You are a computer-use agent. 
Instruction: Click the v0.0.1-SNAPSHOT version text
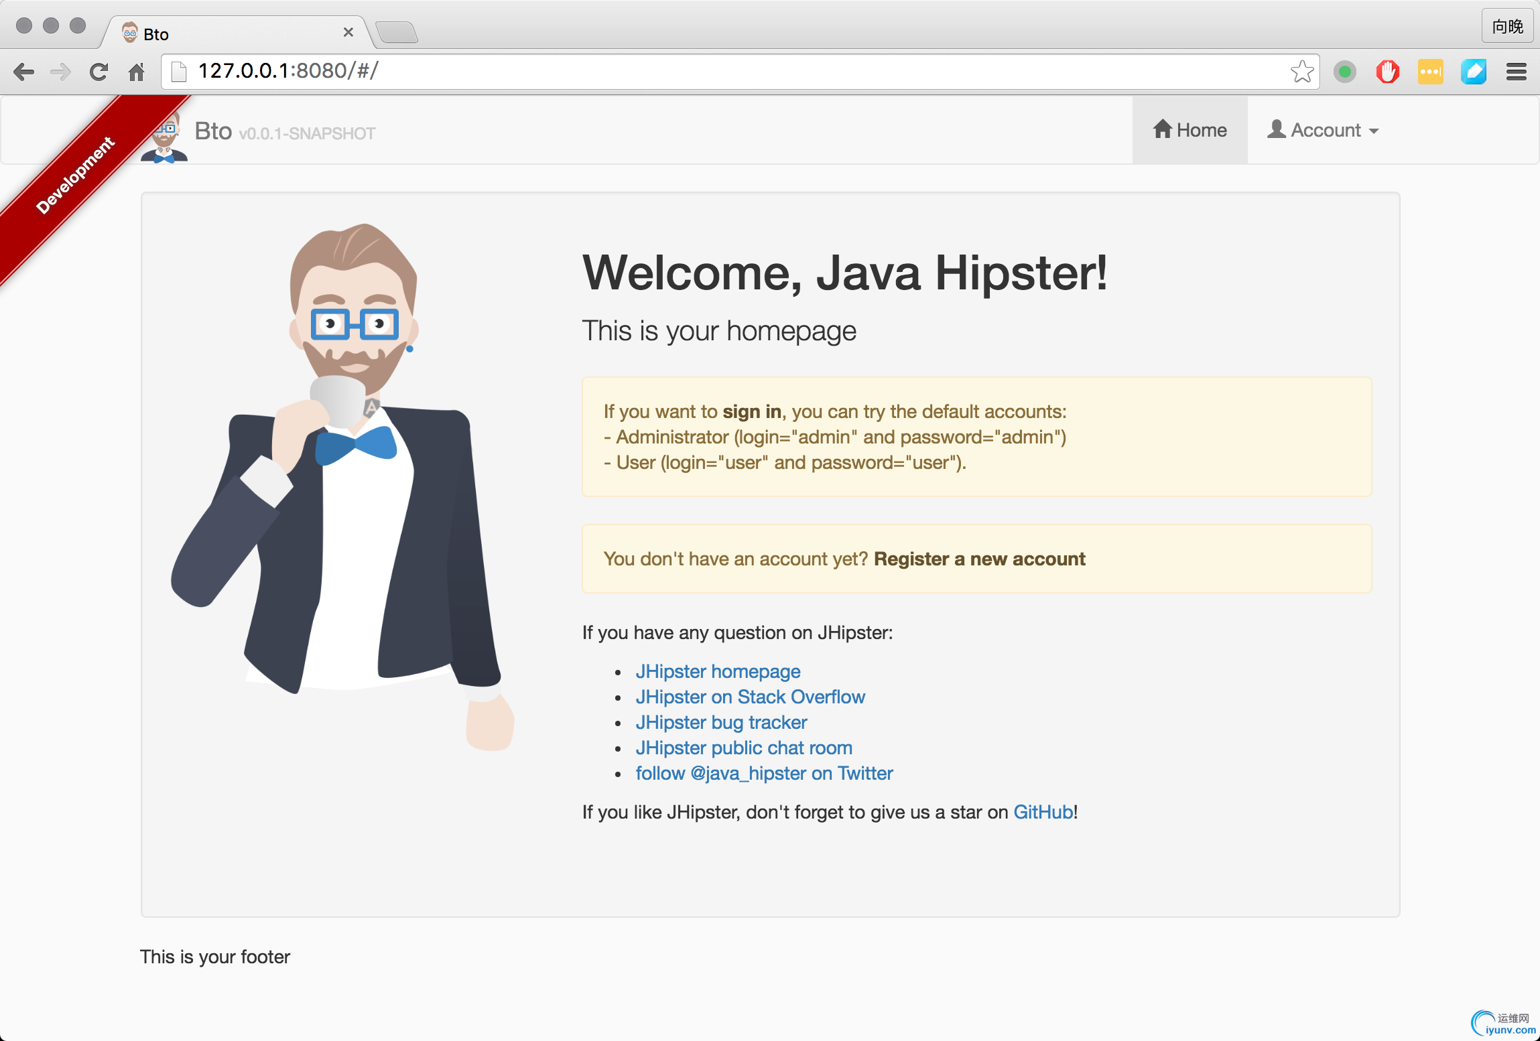pyautogui.click(x=307, y=133)
